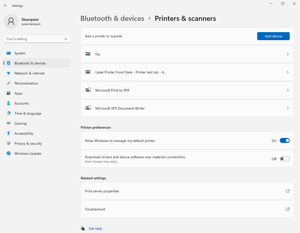Click the System monitor icon in sidebar
300x233 pixels.
(x=9, y=53)
